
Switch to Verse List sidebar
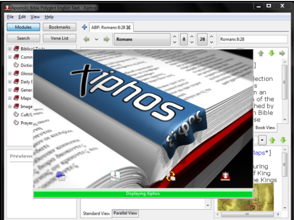(59, 38)
